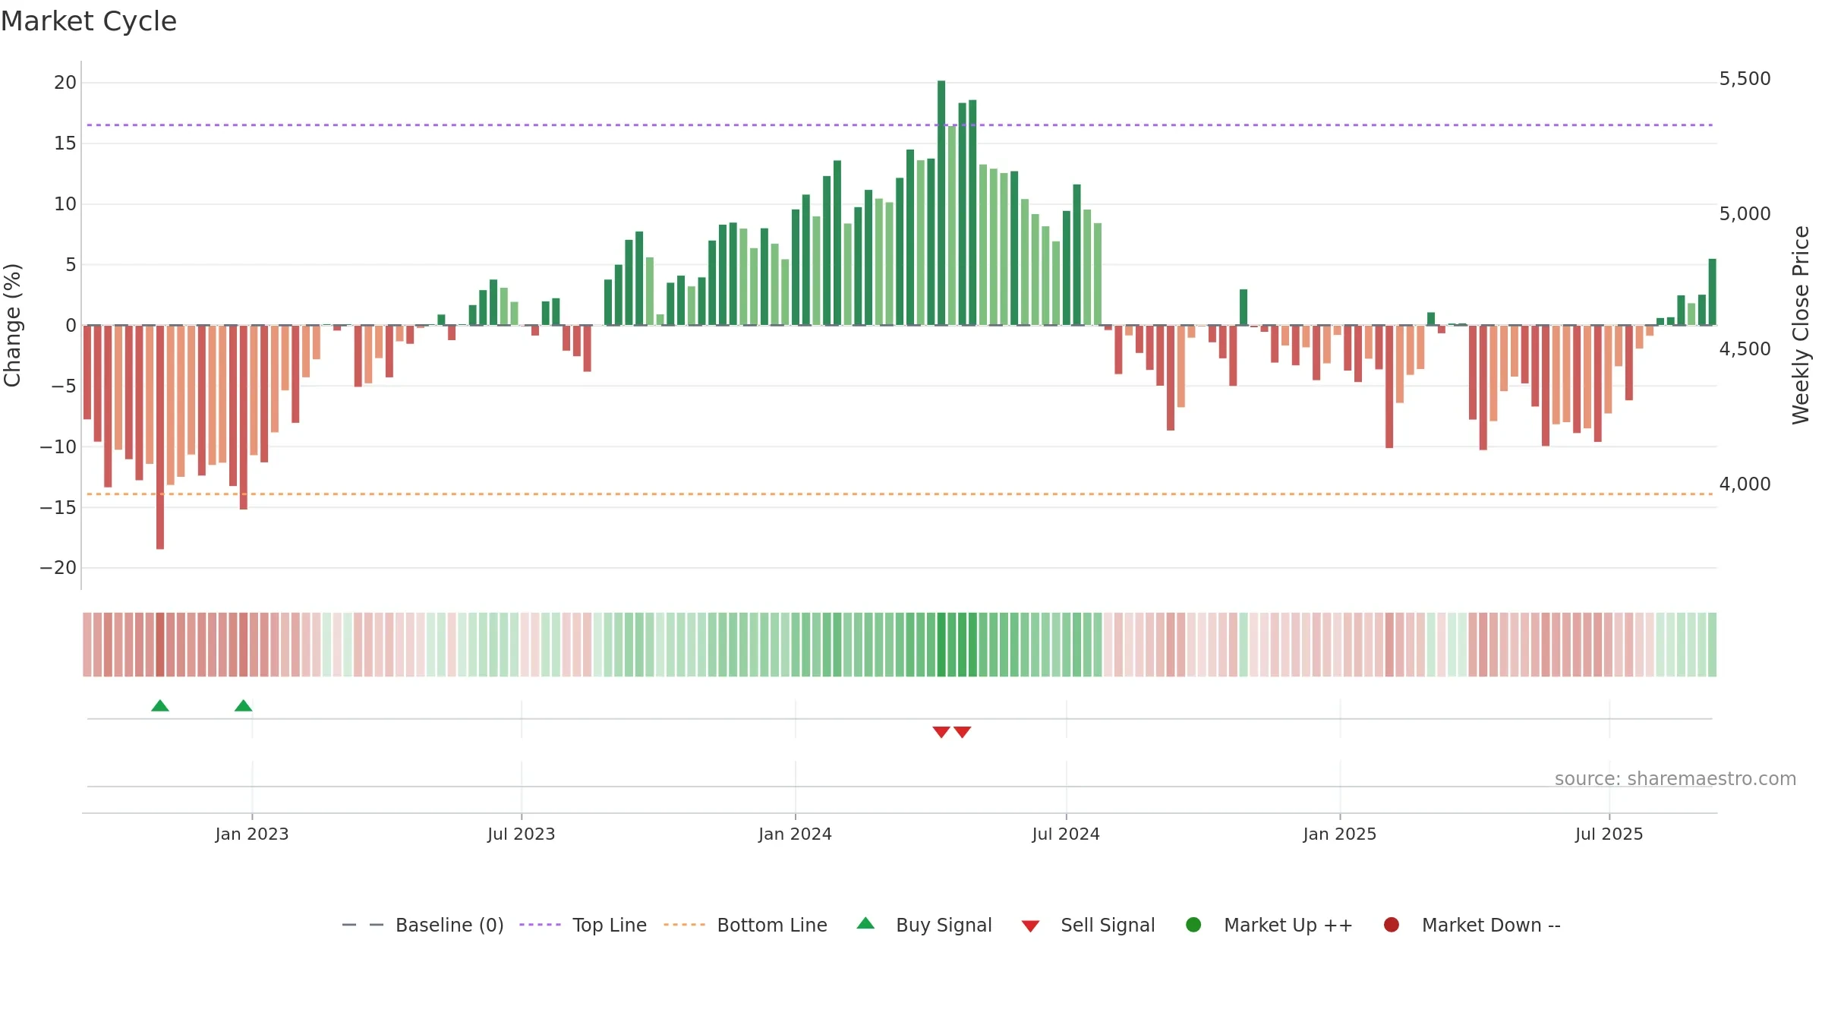The width and height of the screenshot is (1822, 1025).
Task: Click the 4,000 price tick label
Action: [x=1745, y=484]
